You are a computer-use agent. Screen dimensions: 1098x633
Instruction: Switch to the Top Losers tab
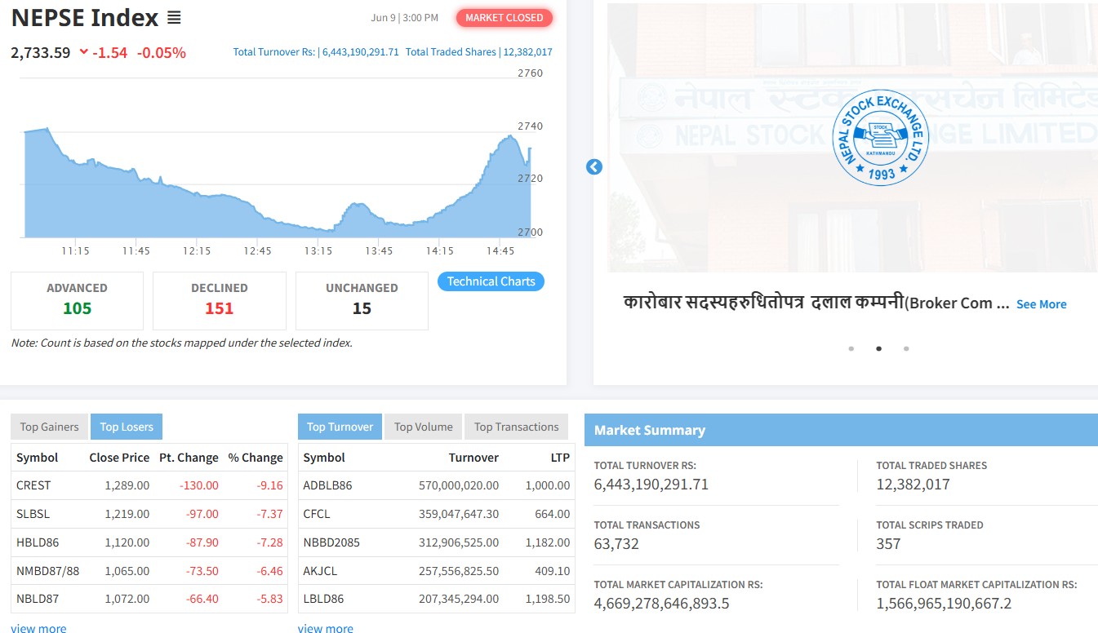point(127,427)
